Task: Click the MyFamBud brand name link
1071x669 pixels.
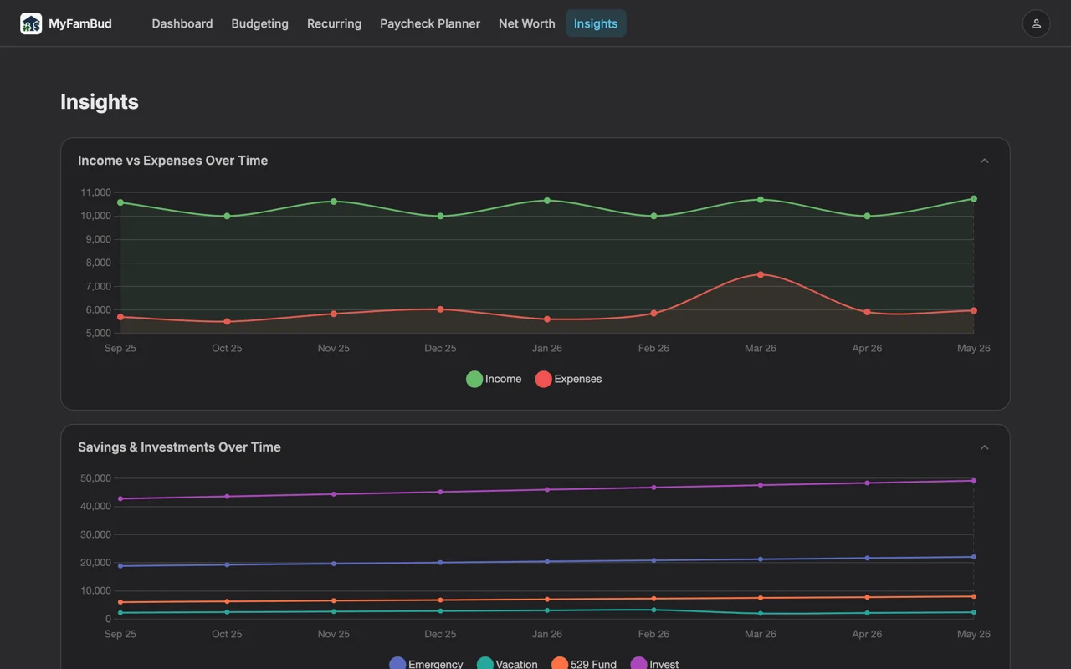Action: point(80,23)
